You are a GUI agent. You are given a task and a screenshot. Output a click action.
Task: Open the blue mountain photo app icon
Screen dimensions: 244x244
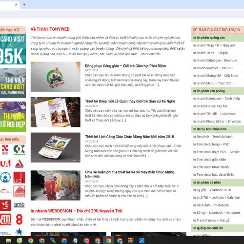142,241
